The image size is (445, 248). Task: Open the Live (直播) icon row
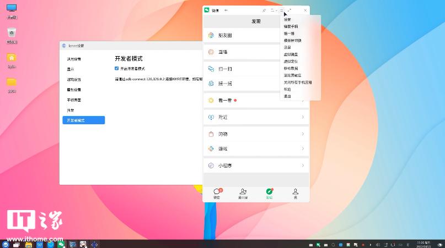pos(211,52)
